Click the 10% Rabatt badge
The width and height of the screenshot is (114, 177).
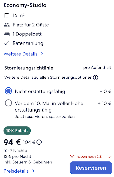(x=17, y=131)
